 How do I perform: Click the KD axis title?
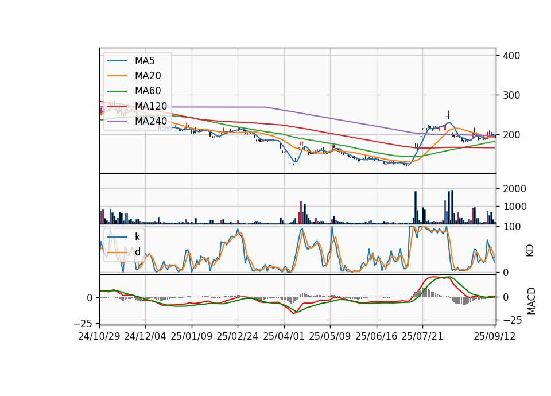(530, 251)
